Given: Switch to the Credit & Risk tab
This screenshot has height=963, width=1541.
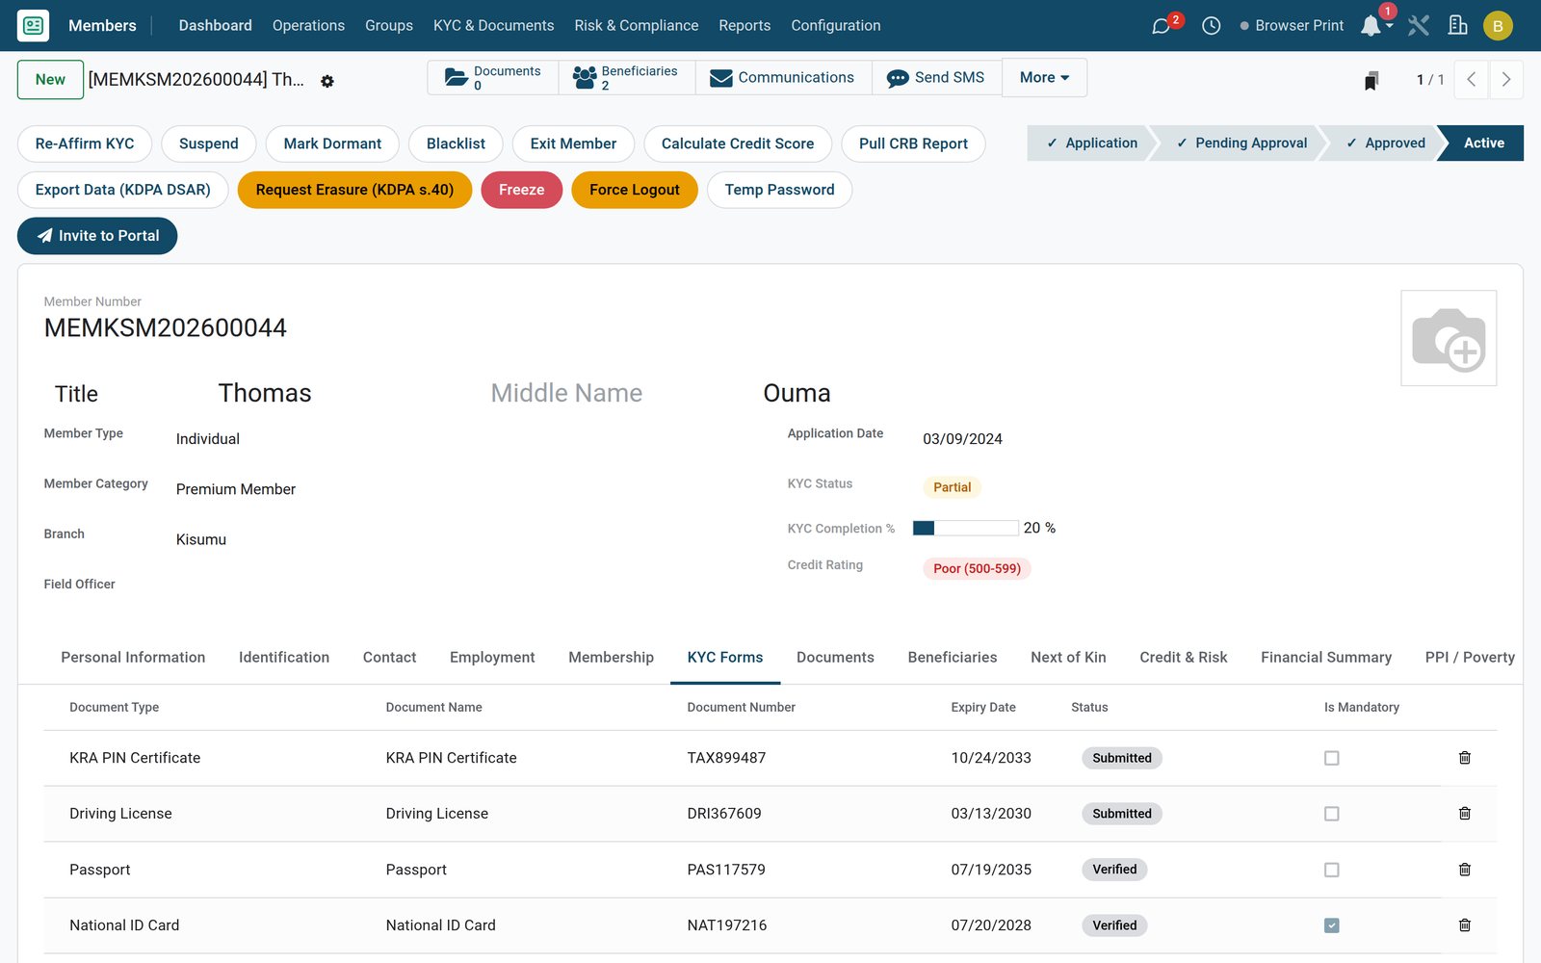Looking at the screenshot, I should 1183,658.
